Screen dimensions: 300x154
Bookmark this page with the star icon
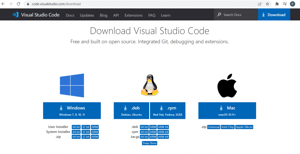pyautogui.click(x=267, y=4)
